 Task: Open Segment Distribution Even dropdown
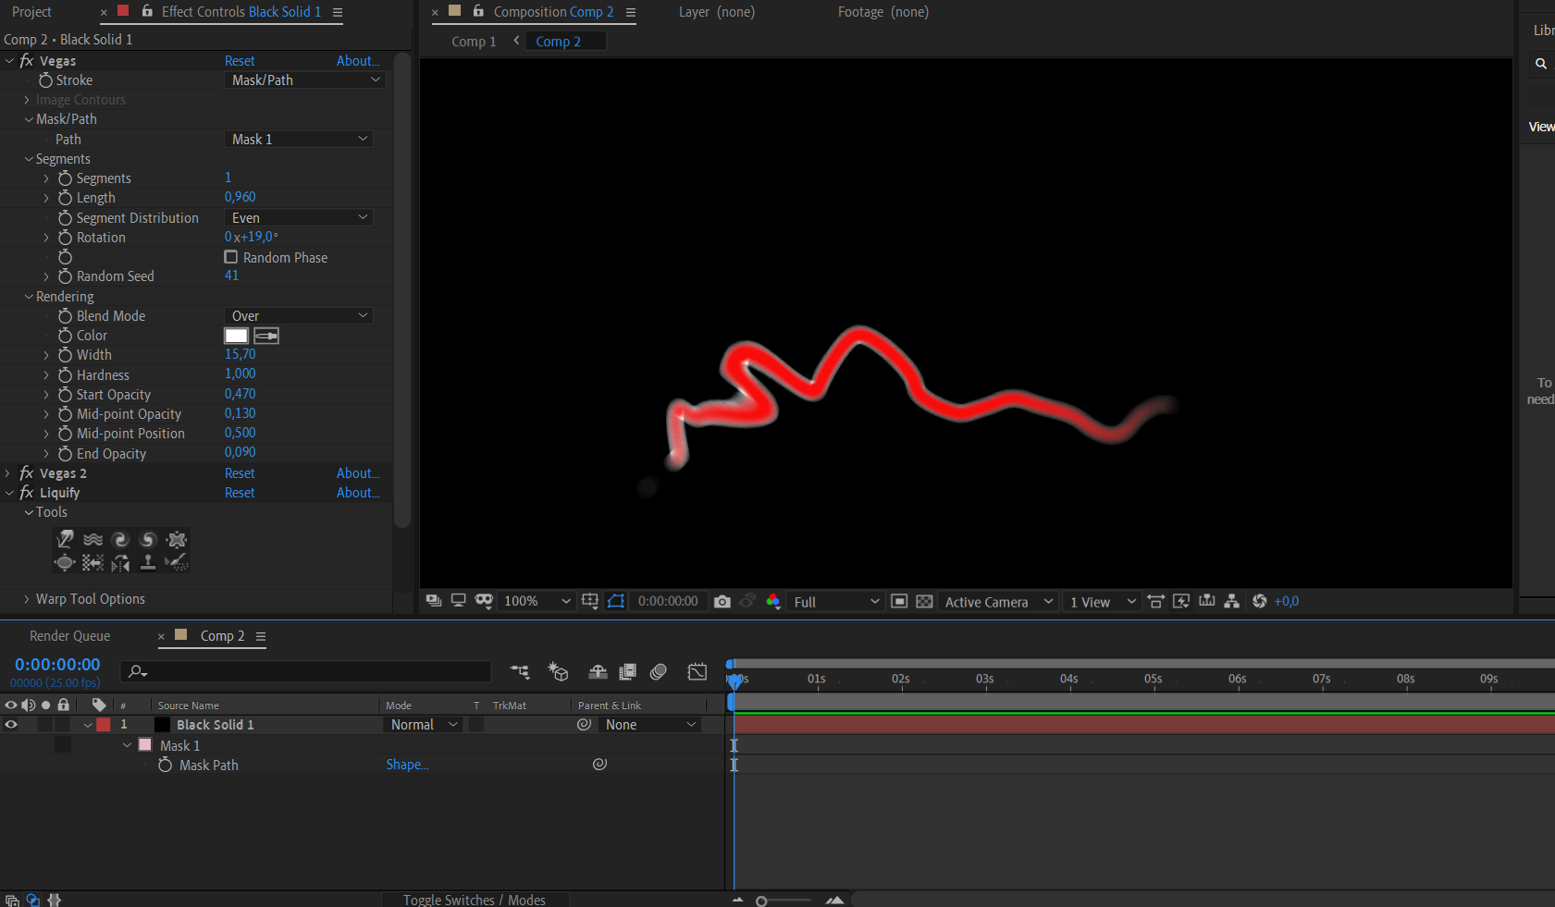(298, 217)
